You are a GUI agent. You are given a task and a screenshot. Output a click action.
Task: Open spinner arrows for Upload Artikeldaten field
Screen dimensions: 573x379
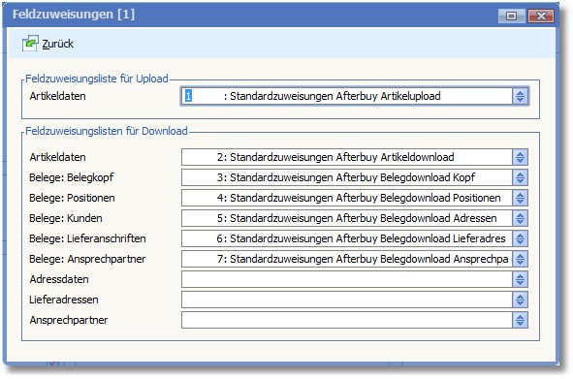pyautogui.click(x=520, y=96)
